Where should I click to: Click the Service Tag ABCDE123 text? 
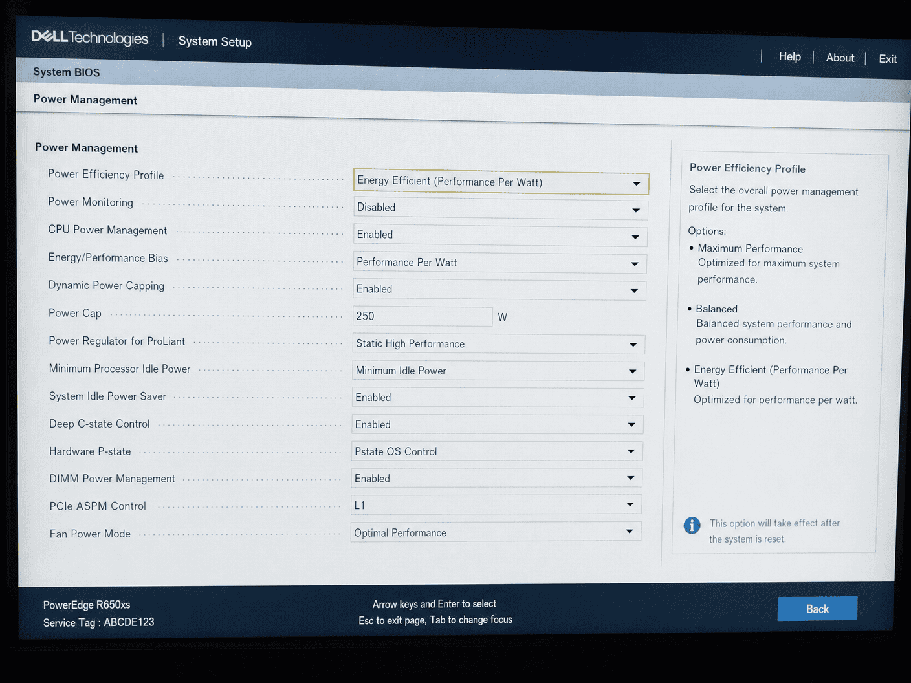(99, 622)
